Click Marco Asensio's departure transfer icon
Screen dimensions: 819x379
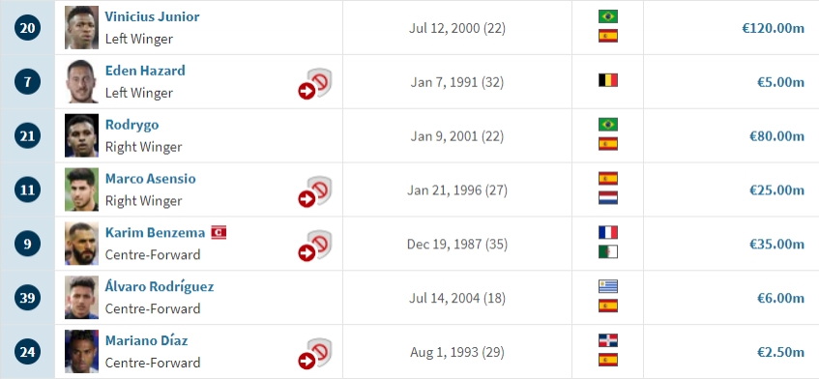[x=315, y=191]
